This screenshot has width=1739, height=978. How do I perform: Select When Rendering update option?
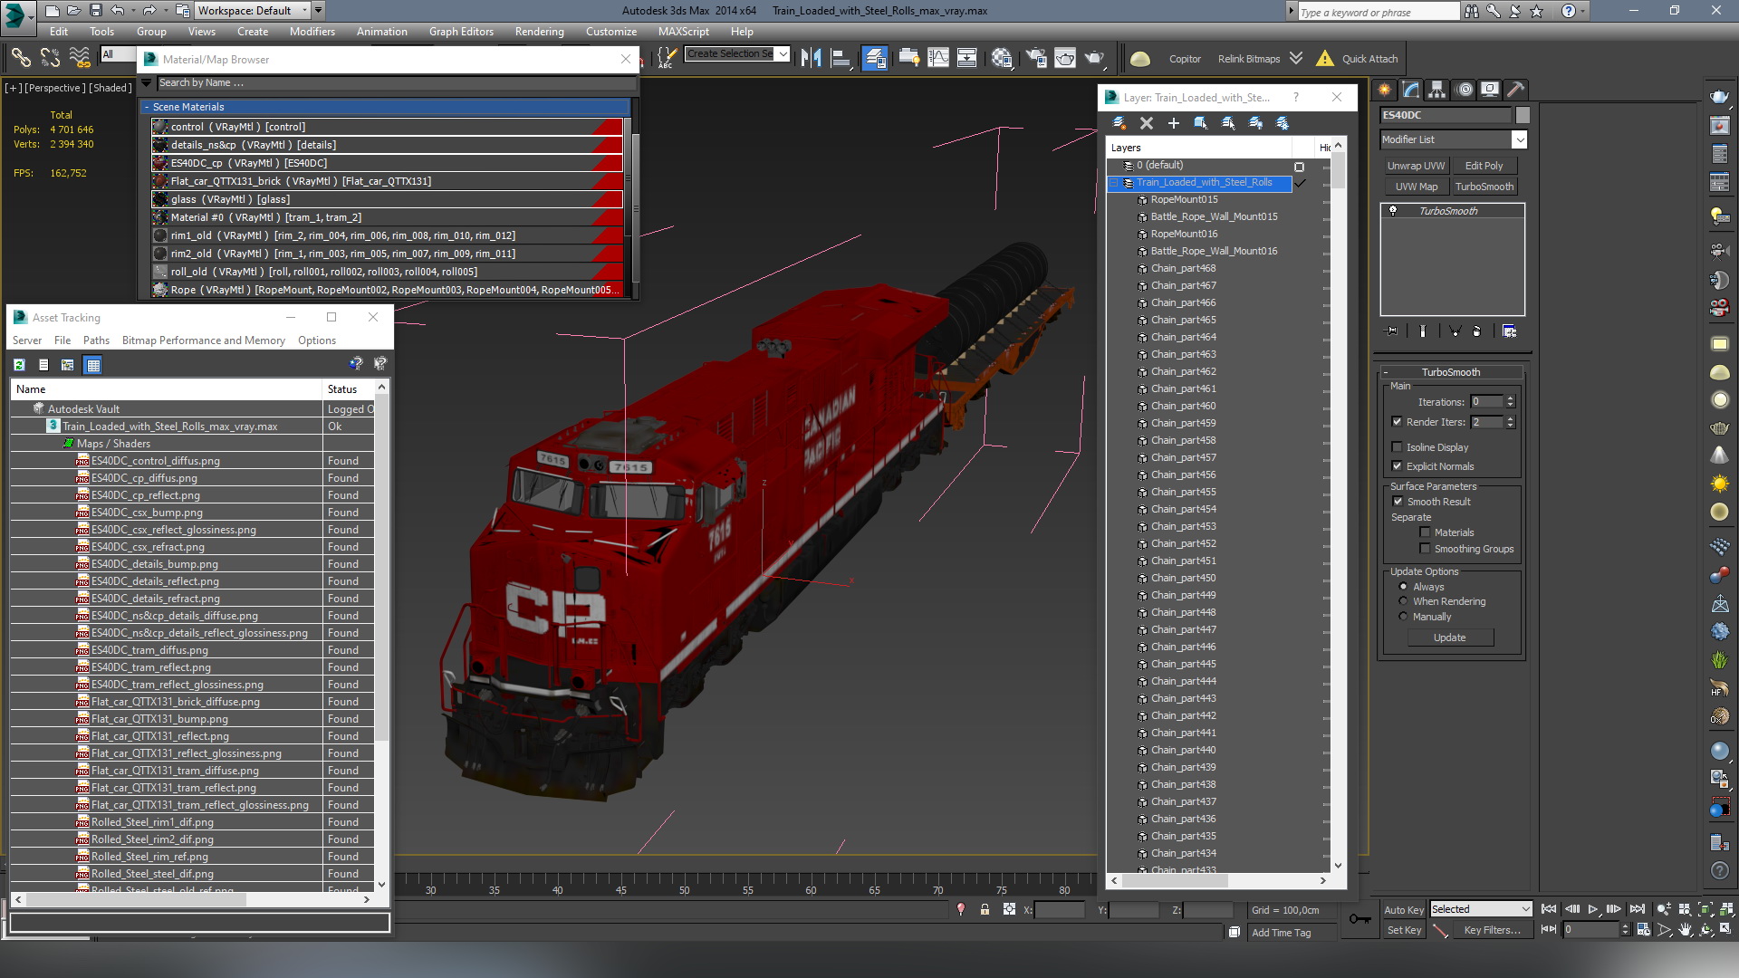pyautogui.click(x=1403, y=601)
